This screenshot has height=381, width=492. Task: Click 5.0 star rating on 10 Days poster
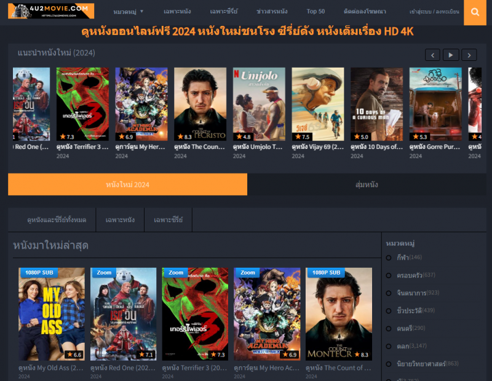point(361,137)
